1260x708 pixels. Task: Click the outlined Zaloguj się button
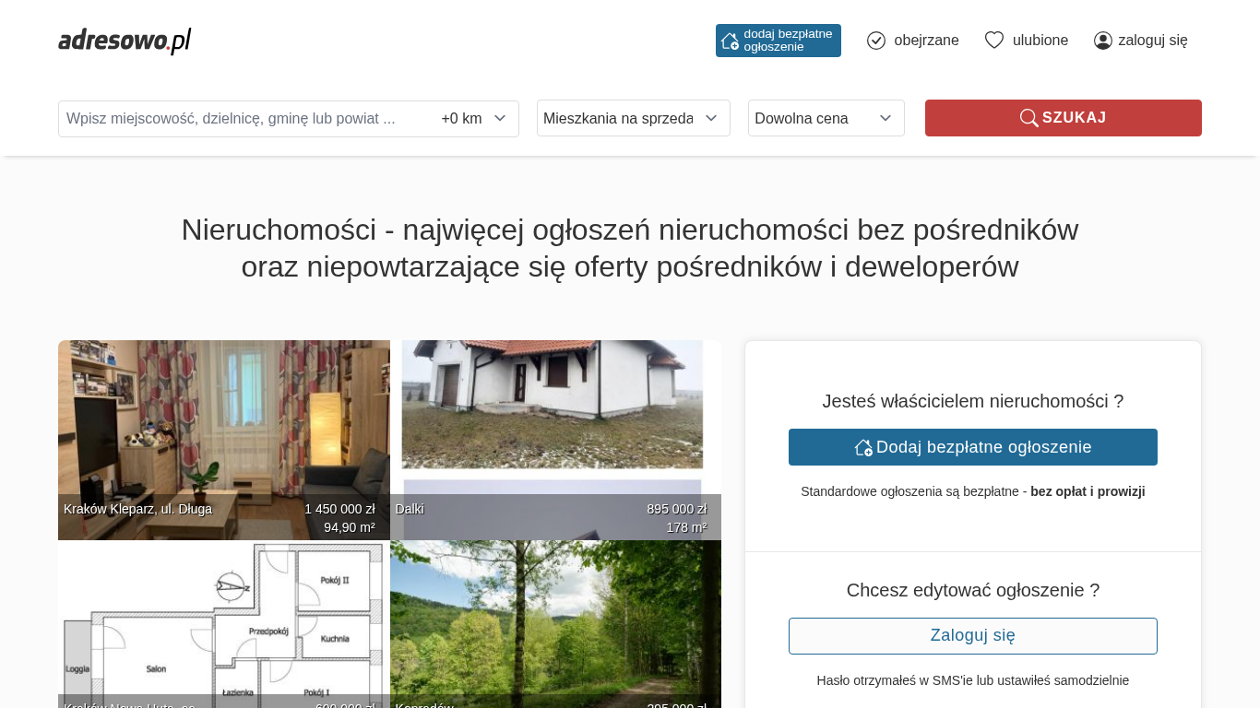pyautogui.click(x=972, y=636)
